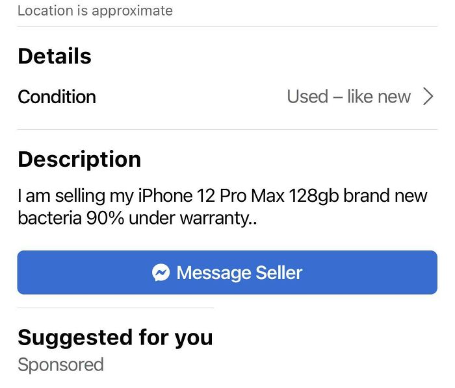Click the Messenger icon on the blue button
The image size is (455, 388).
pos(161,273)
